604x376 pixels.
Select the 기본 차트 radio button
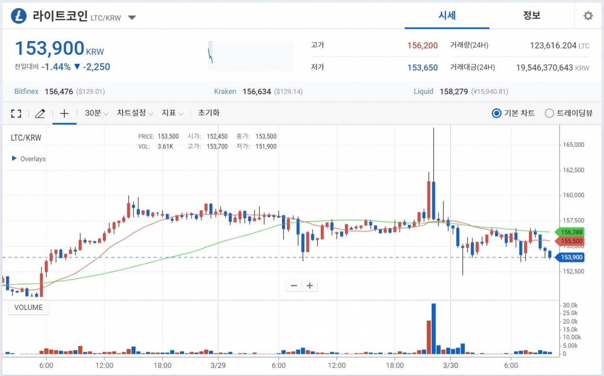496,113
